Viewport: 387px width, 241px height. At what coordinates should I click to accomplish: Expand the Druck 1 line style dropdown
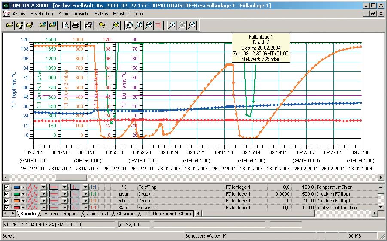click(x=64, y=194)
